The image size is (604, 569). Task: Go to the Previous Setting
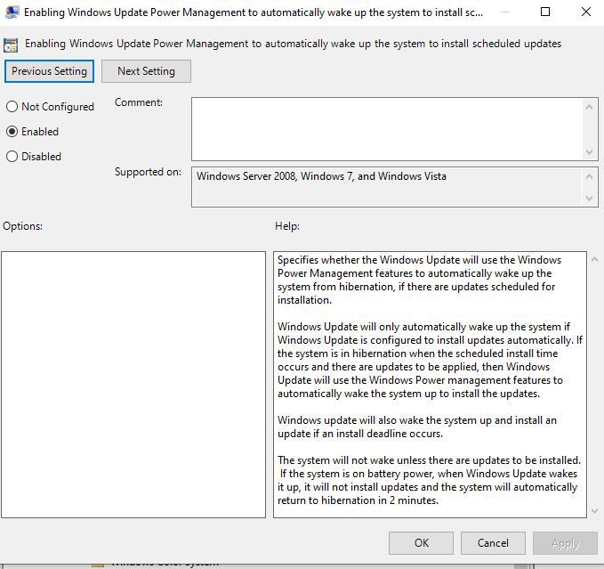pos(49,71)
